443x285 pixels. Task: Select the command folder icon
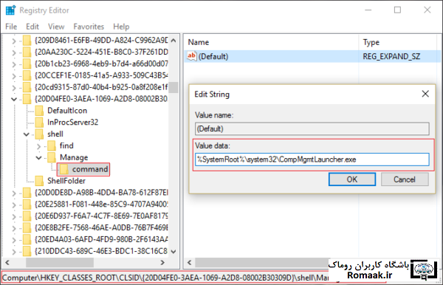pyautogui.click(x=63, y=169)
